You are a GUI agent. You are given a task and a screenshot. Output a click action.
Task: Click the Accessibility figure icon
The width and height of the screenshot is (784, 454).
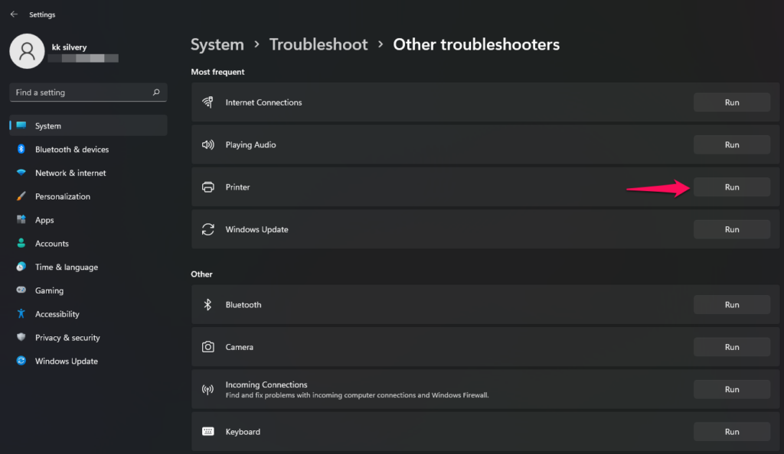[x=21, y=313]
